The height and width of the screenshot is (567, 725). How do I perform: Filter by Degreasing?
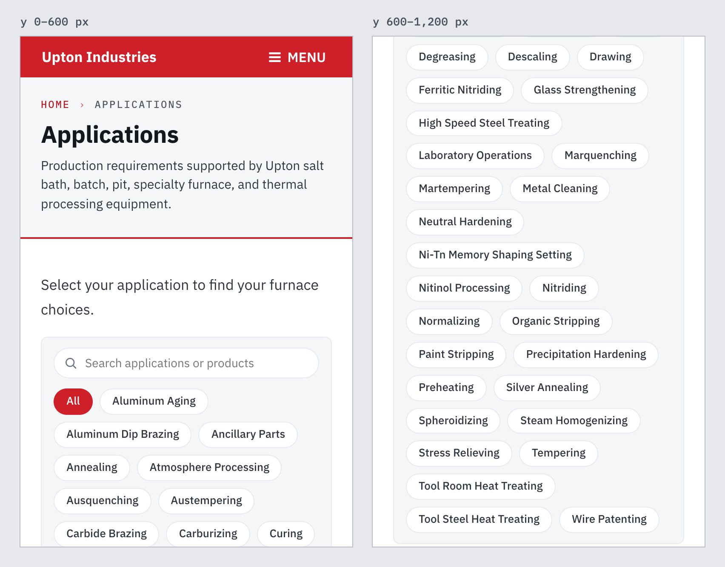click(x=447, y=57)
